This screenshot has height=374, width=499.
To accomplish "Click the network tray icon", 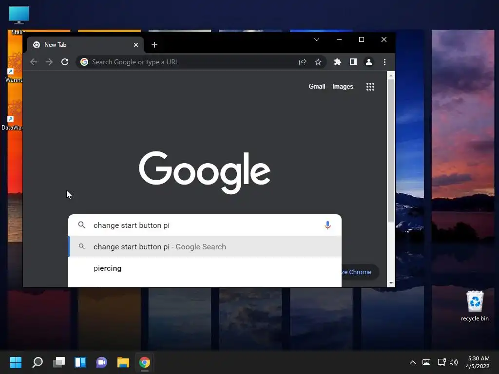I will (441, 362).
